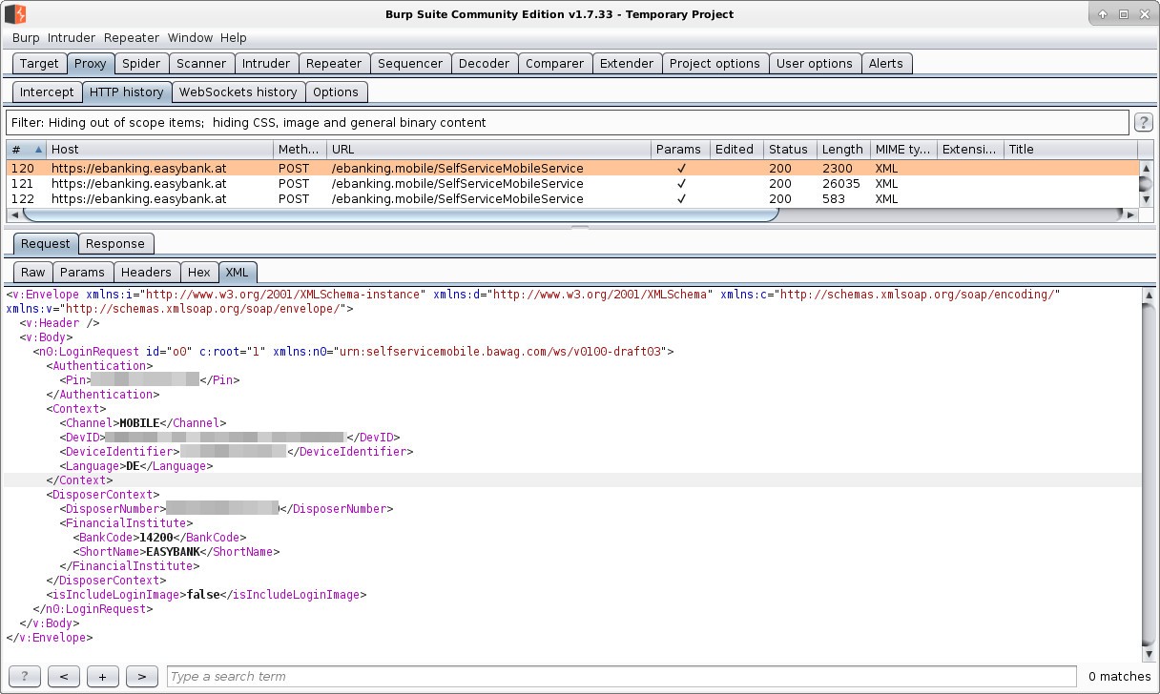This screenshot has width=1160, height=694.
Task: Show the Request pane tab
Action: (46, 244)
